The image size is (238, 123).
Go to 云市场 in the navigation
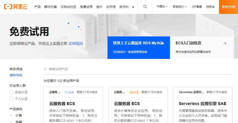[x=111, y=7]
